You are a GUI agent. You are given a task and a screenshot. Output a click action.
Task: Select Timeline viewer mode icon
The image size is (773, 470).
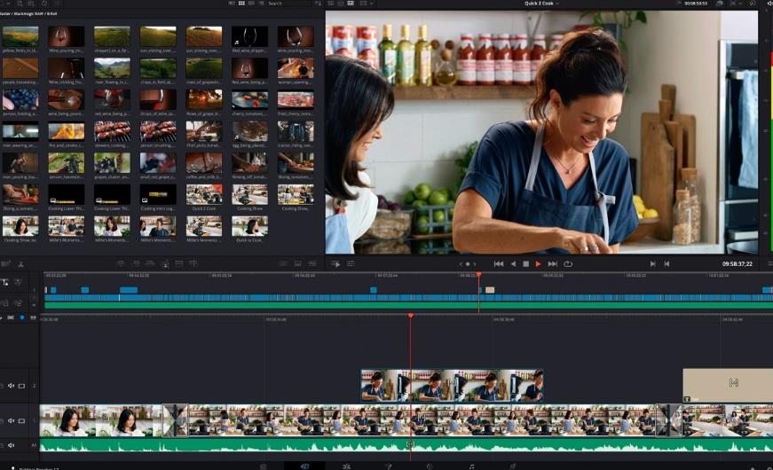(x=351, y=4)
